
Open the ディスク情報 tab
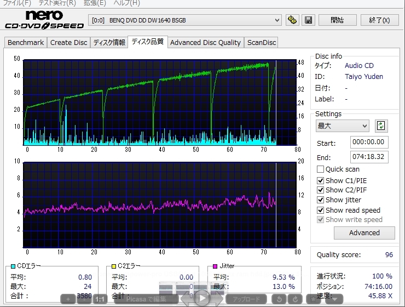[109, 42]
